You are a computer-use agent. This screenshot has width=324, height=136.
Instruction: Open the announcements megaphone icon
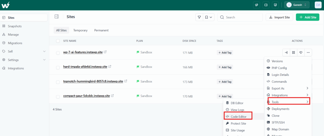coord(256,5)
